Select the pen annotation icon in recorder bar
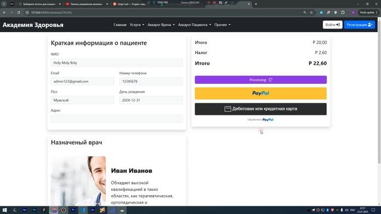381x214 pixels. [226, 2]
